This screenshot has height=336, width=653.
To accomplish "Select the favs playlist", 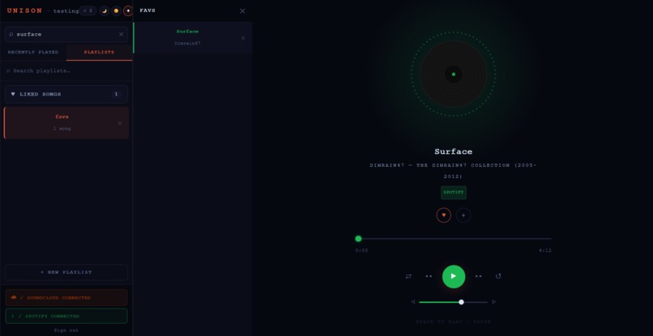I will 66,122.
